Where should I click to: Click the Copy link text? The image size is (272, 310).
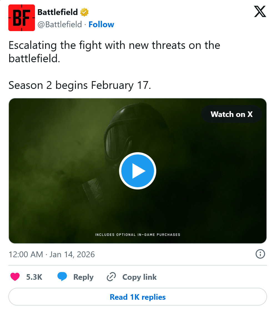pyautogui.click(x=139, y=277)
